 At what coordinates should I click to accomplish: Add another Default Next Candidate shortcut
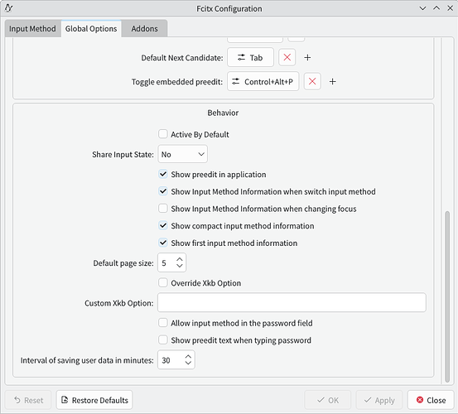307,57
